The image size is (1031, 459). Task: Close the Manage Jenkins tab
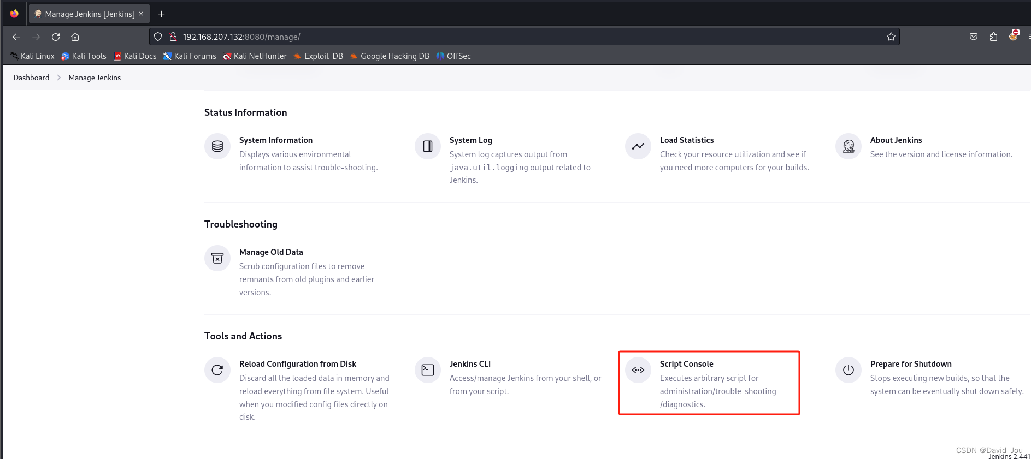141,14
